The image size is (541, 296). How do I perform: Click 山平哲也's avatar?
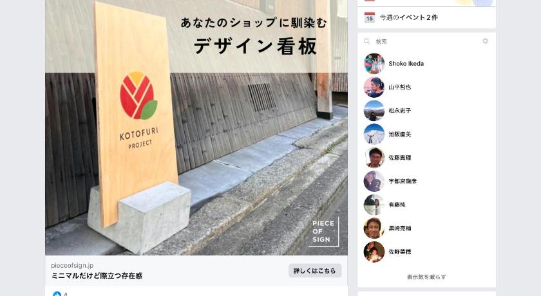[374, 87]
